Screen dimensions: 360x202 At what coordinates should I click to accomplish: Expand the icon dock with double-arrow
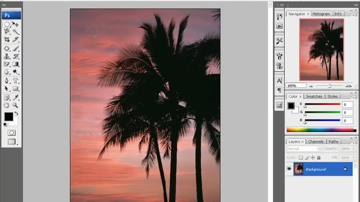282,4
